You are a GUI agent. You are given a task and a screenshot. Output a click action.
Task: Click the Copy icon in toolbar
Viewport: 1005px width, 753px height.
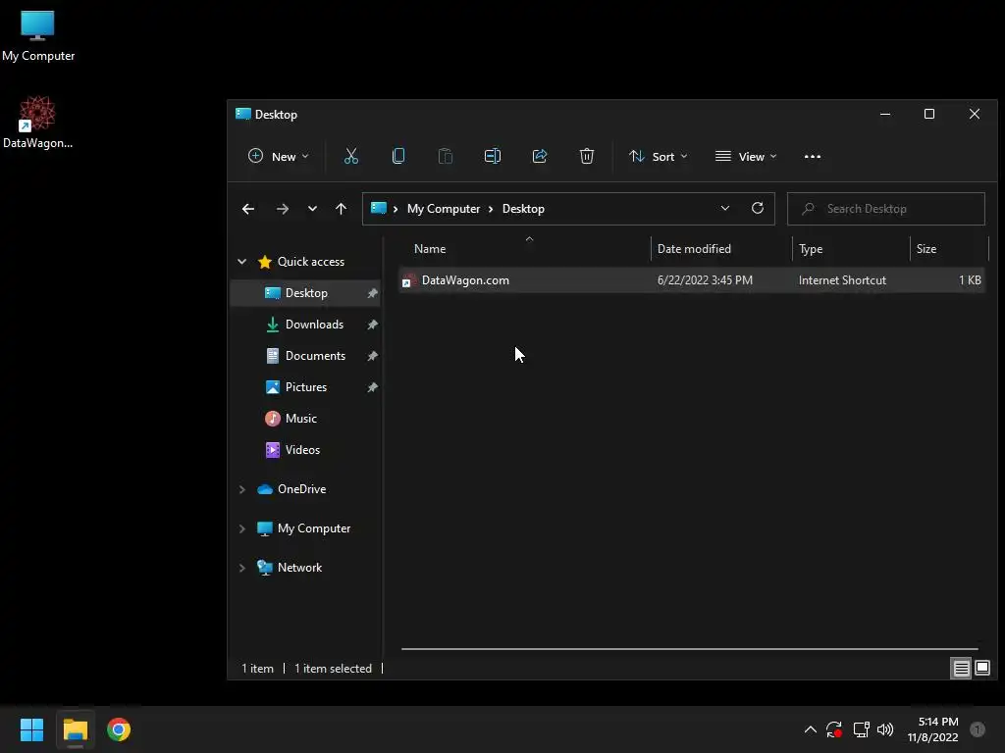coord(398,156)
